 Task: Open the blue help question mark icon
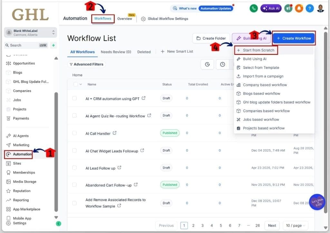(x=310, y=8)
